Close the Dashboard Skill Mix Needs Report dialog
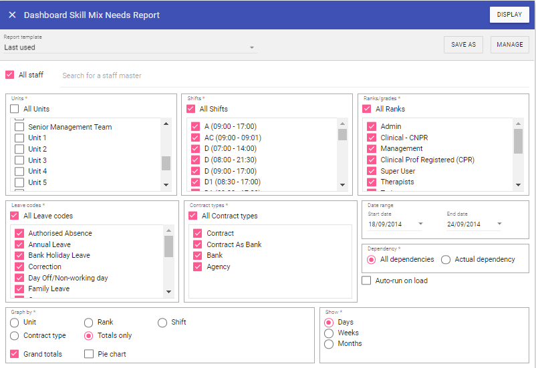 pyautogui.click(x=12, y=15)
